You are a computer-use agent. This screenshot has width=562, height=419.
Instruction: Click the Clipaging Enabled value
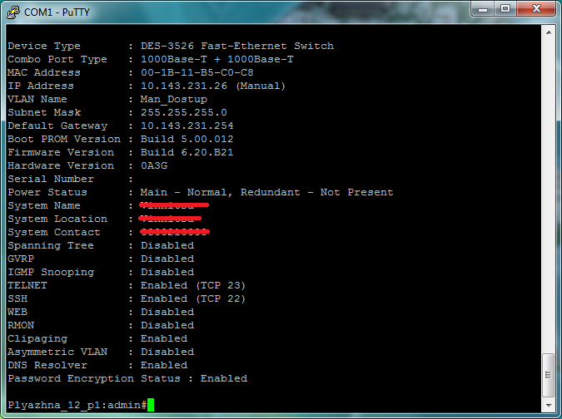pyautogui.click(x=164, y=338)
